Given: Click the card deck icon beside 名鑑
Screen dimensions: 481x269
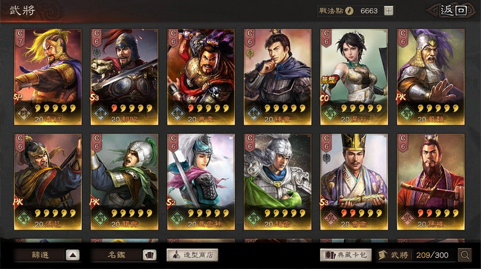Looking at the screenshot, I should pos(149,255).
